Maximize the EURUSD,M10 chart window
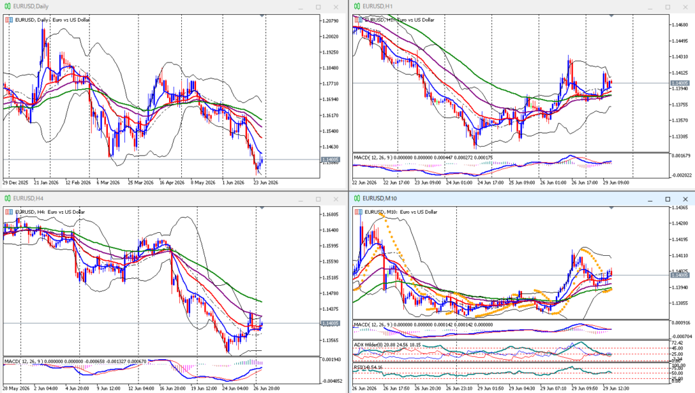This screenshot has width=695, height=393. pyautogui.click(x=668, y=199)
